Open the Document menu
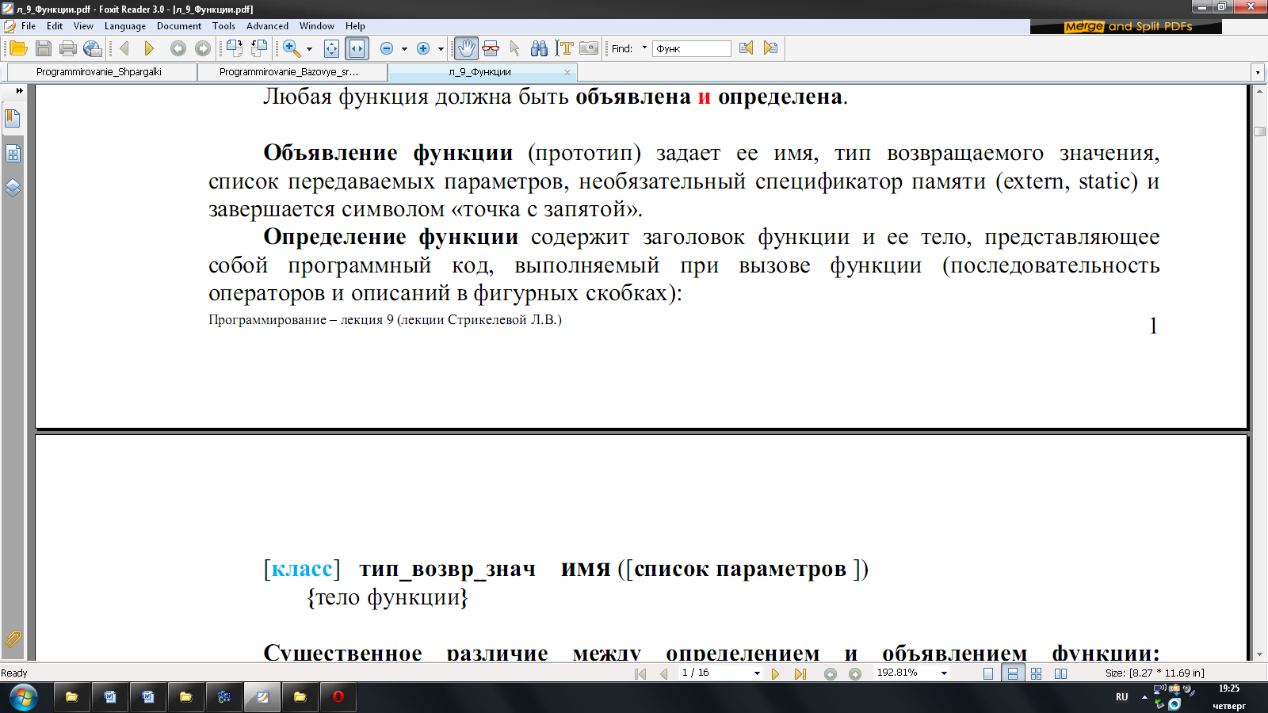The image size is (1268, 713). pos(179,26)
